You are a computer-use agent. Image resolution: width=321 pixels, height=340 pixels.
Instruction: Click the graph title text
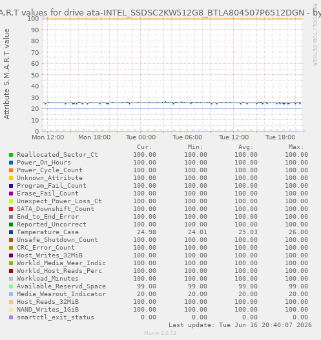click(x=160, y=13)
